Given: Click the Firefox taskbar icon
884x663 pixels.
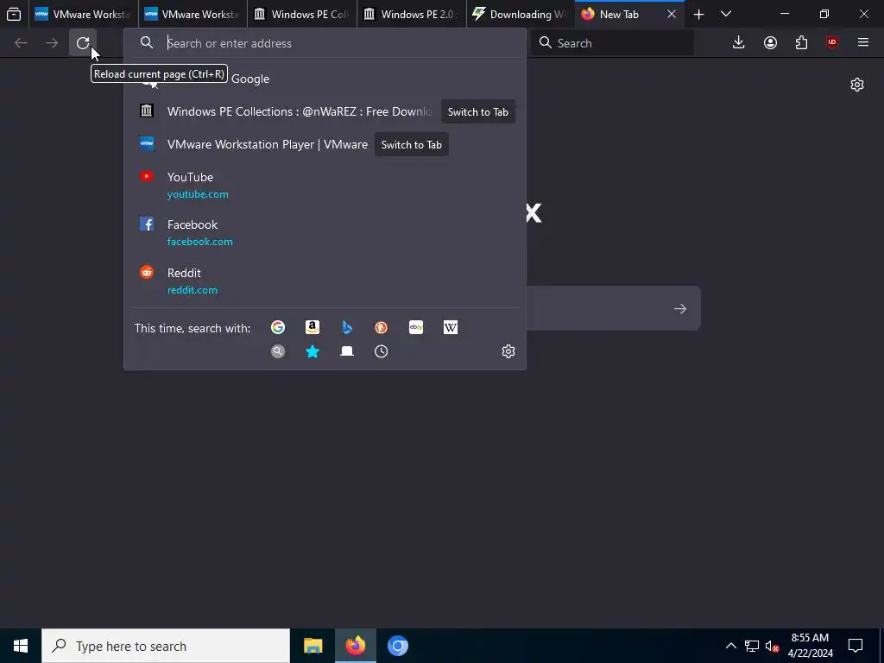Looking at the screenshot, I should (x=355, y=646).
